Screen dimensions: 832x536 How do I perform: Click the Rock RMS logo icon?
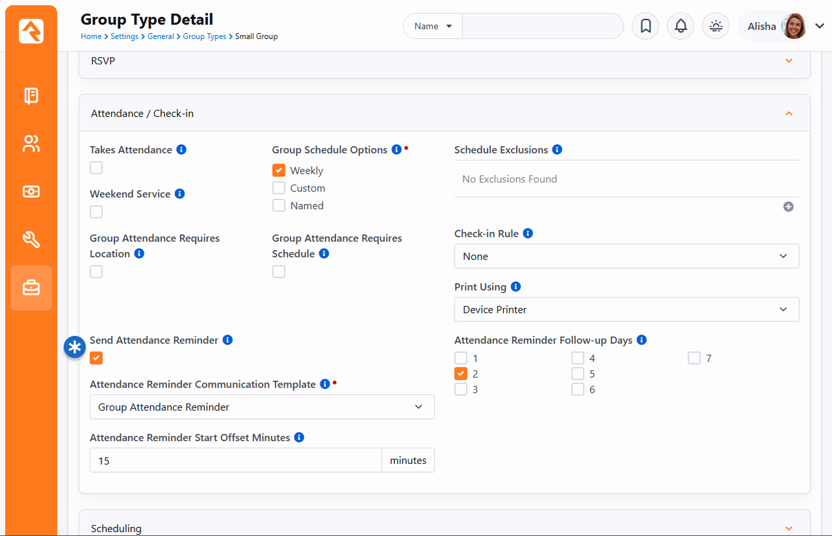(x=31, y=31)
